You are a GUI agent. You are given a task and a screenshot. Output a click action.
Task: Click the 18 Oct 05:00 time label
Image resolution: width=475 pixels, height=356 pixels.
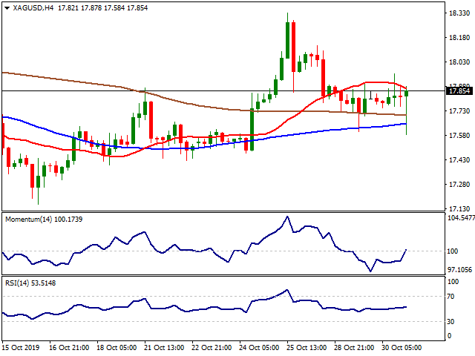117,347
